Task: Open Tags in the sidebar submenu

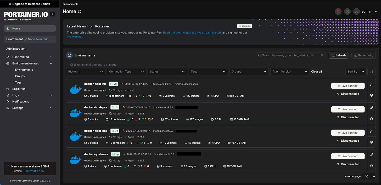Action: click(x=18, y=83)
